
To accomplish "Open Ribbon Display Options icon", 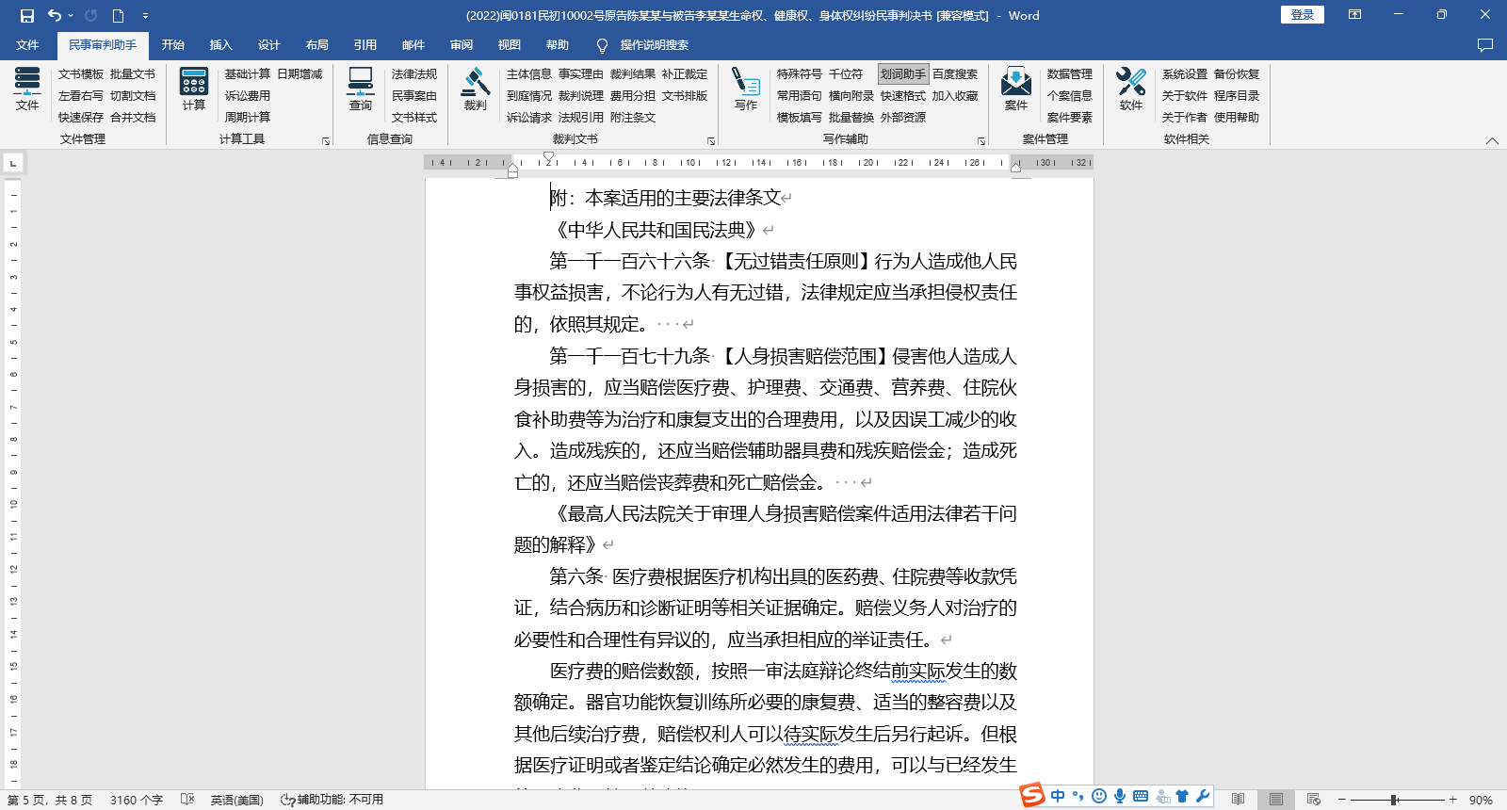I will [1354, 15].
